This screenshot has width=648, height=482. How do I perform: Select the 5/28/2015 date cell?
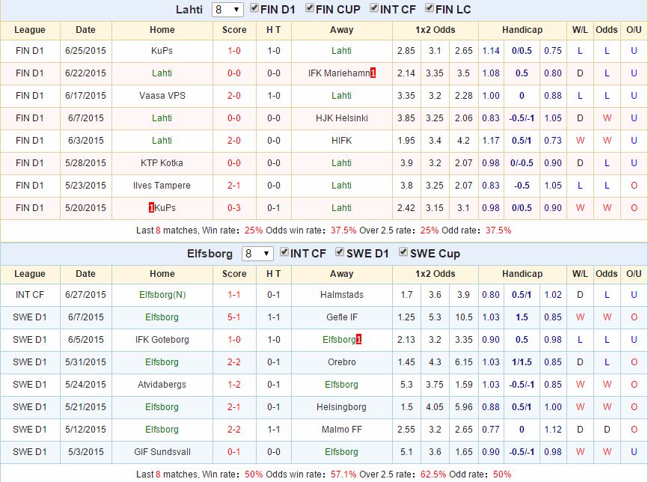[x=85, y=163]
